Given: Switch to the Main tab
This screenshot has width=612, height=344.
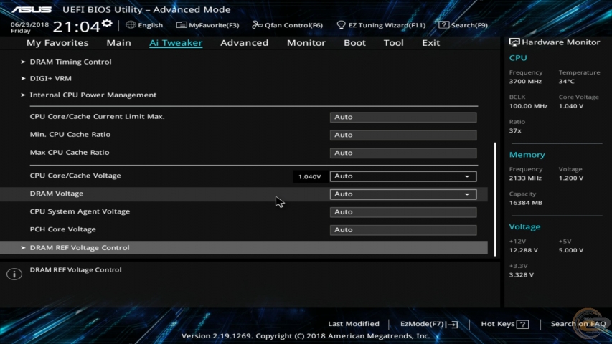Looking at the screenshot, I should (118, 43).
